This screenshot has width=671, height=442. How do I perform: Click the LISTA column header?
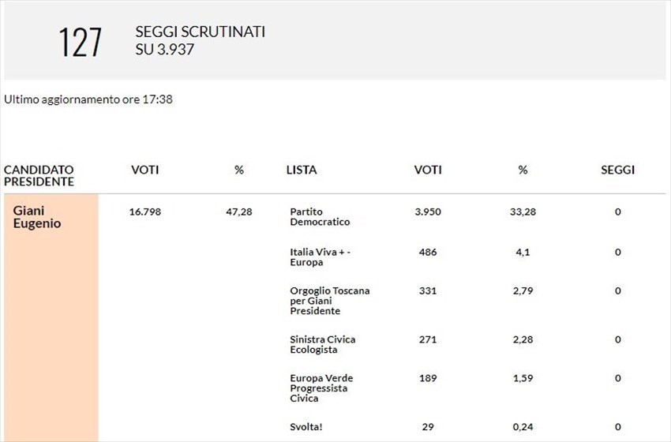(302, 170)
